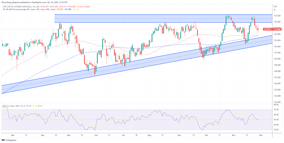Click the 16 date label after May
Viewport: 284px width, 143px height.
82,135
